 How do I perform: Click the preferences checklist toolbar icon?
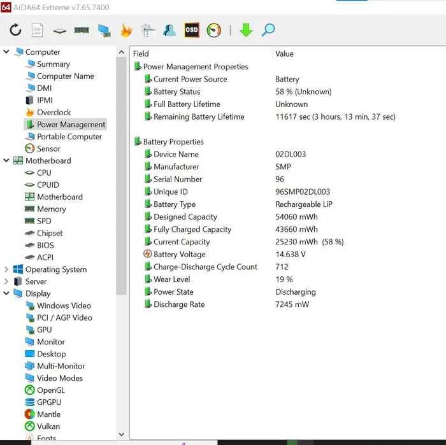tap(148, 31)
